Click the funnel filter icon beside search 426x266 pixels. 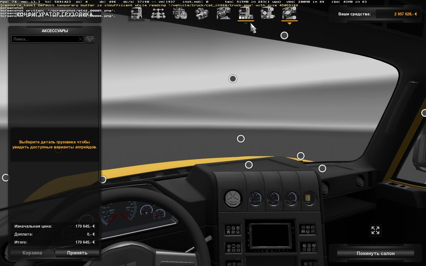[90, 39]
